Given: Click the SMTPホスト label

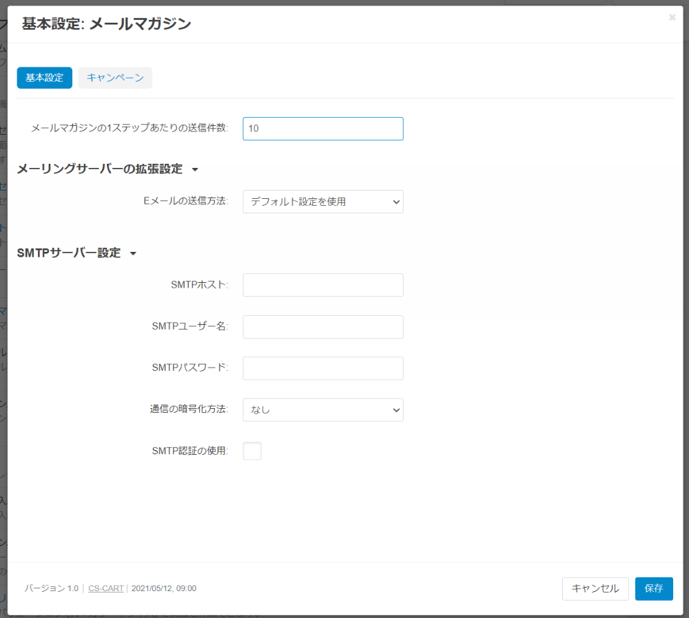Looking at the screenshot, I should pyautogui.click(x=200, y=284).
